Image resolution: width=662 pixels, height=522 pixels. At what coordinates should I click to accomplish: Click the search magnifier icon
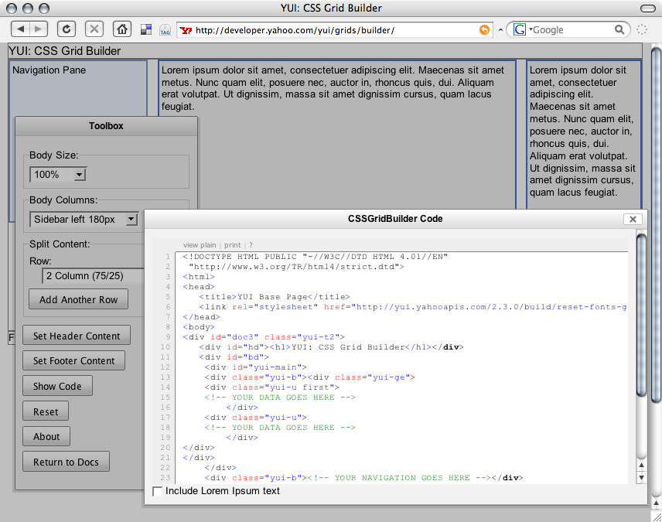(x=619, y=29)
